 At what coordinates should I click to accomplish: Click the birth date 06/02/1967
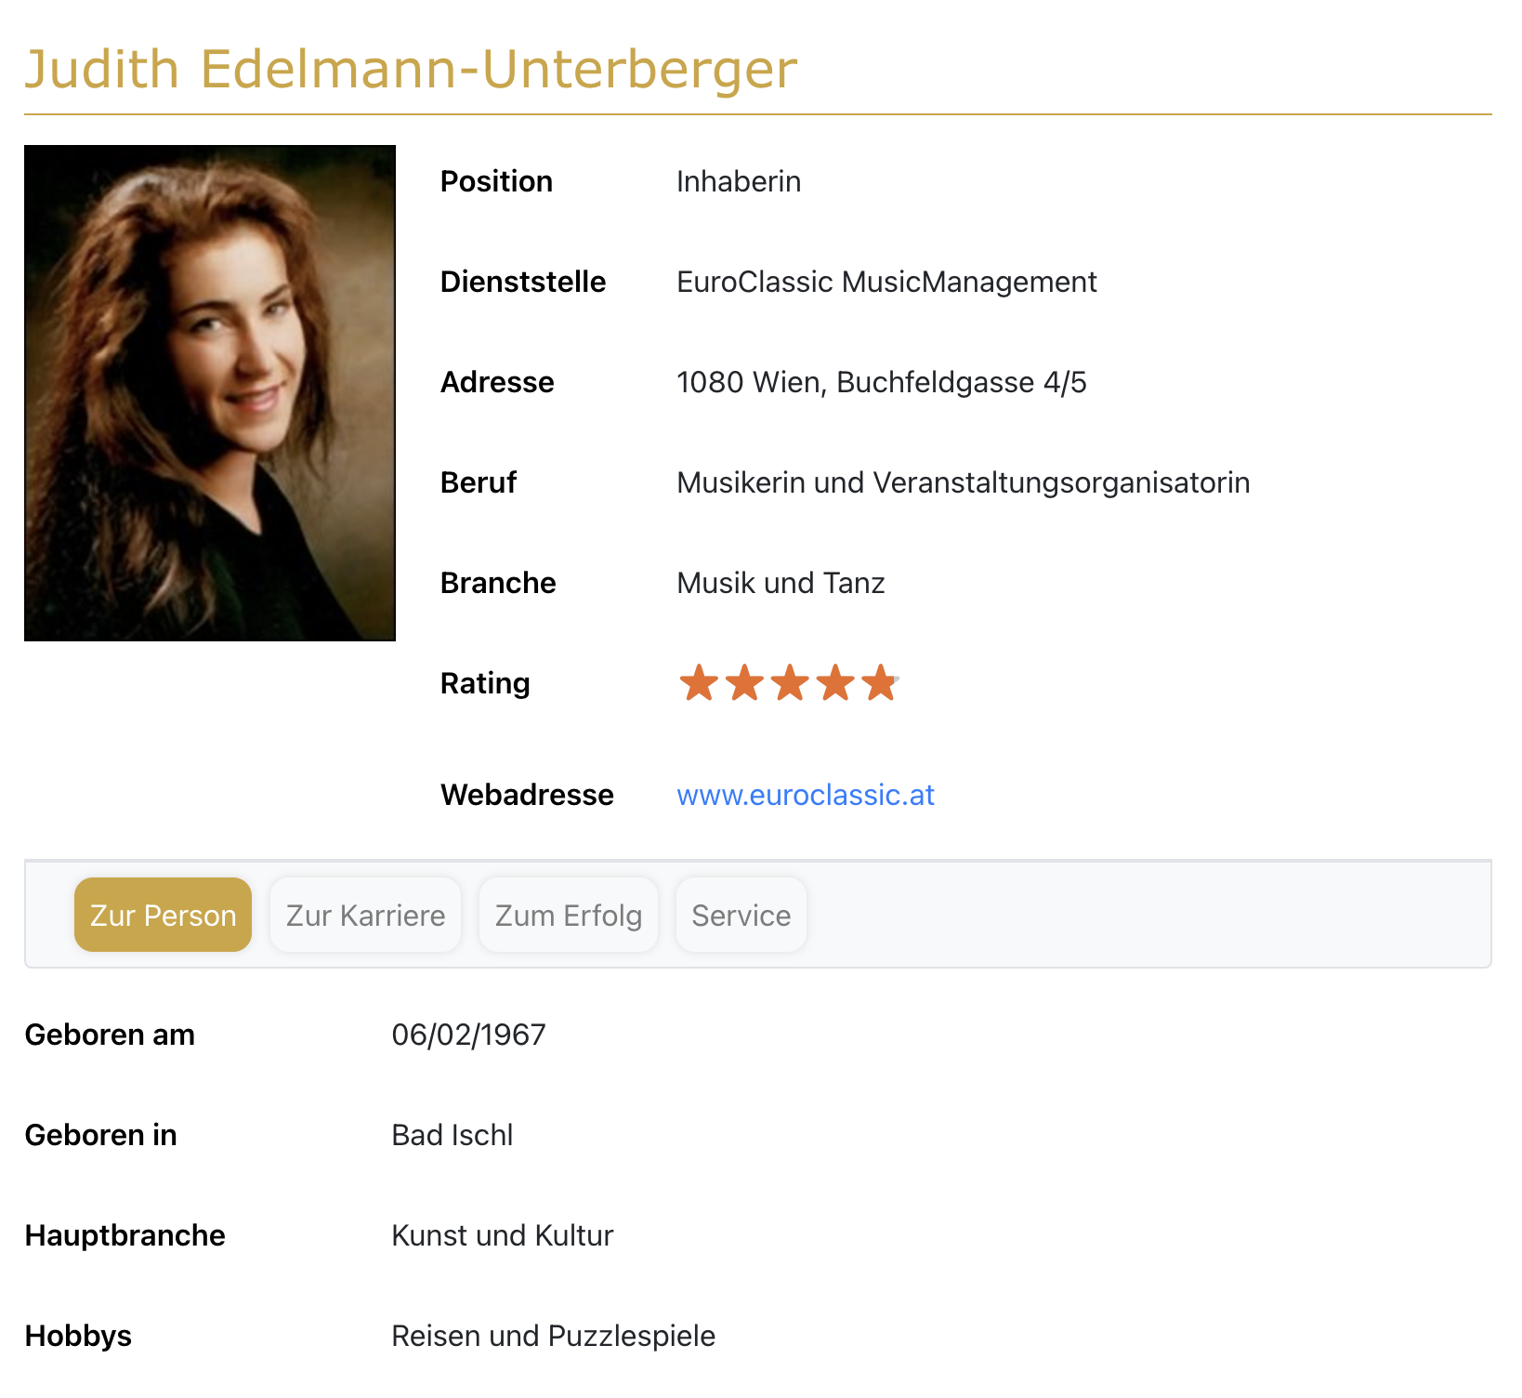468,1035
